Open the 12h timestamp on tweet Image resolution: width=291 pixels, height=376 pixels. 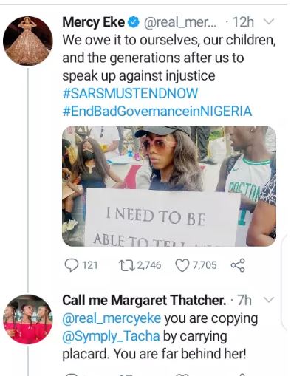point(243,22)
